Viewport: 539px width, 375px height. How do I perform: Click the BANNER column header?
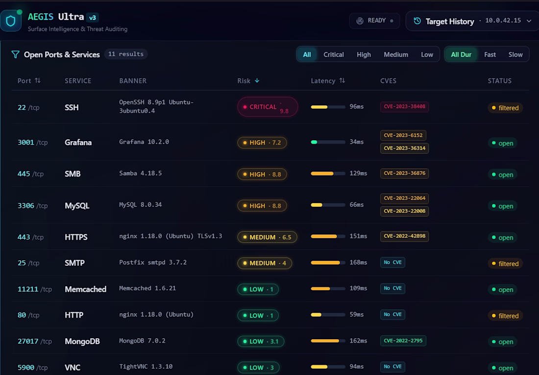[133, 81]
